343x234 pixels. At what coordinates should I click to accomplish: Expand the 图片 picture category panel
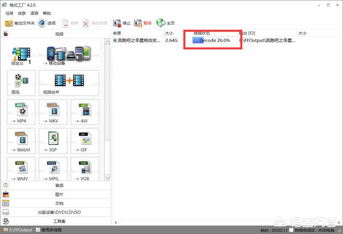pyautogui.click(x=59, y=194)
